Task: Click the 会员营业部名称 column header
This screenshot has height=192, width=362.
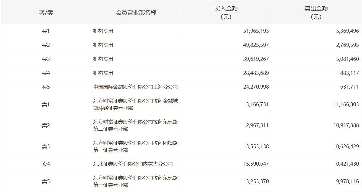Action: 136,13
